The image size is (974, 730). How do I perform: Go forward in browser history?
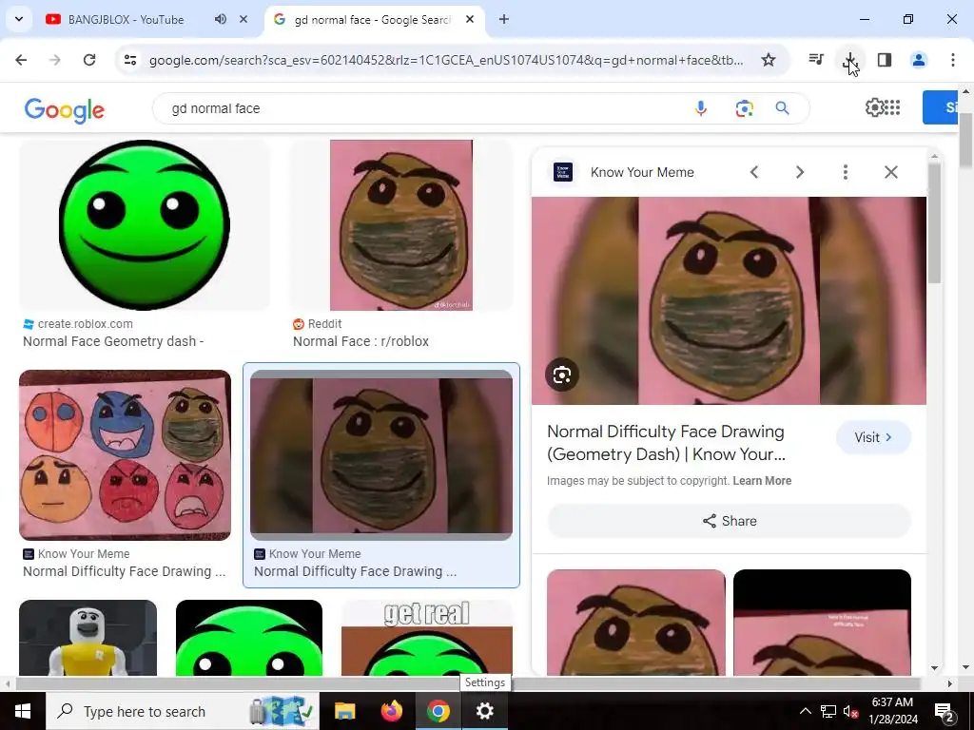(55, 60)
